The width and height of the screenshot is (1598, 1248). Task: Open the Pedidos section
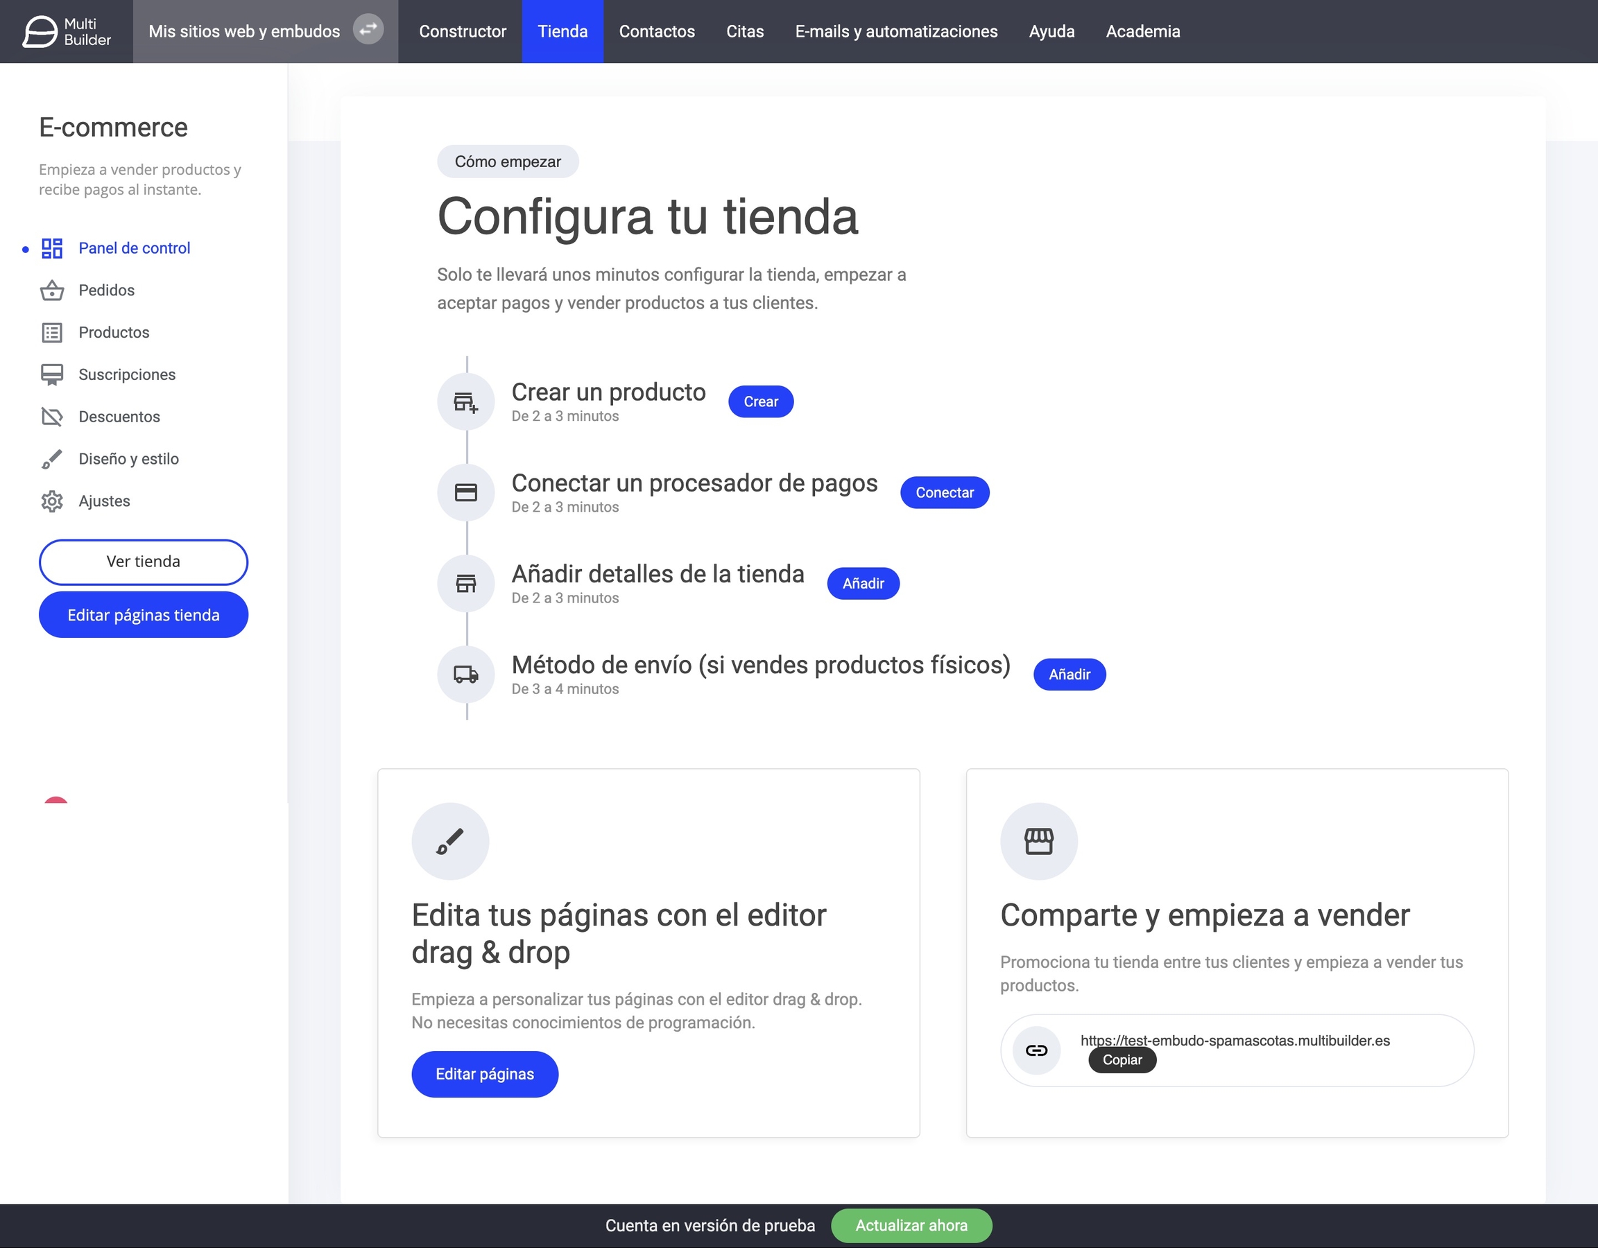click(x=106, y=291)
